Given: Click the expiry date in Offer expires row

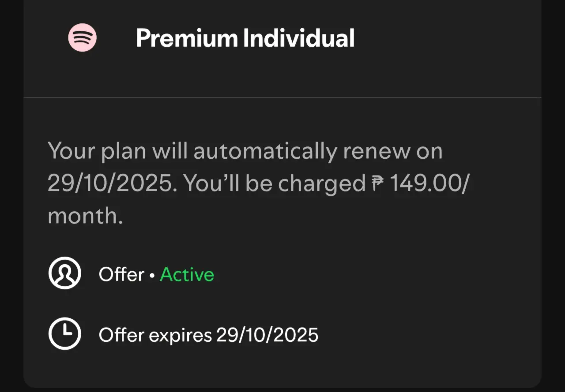Looking at the screenshot, I should click(x=267, y=335).
